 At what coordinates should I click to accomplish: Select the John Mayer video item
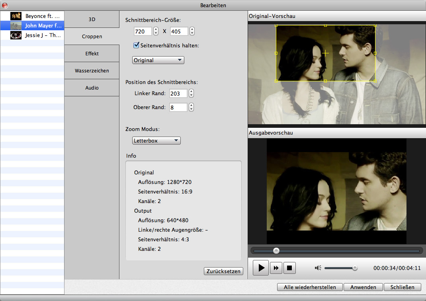coord(32,25)
